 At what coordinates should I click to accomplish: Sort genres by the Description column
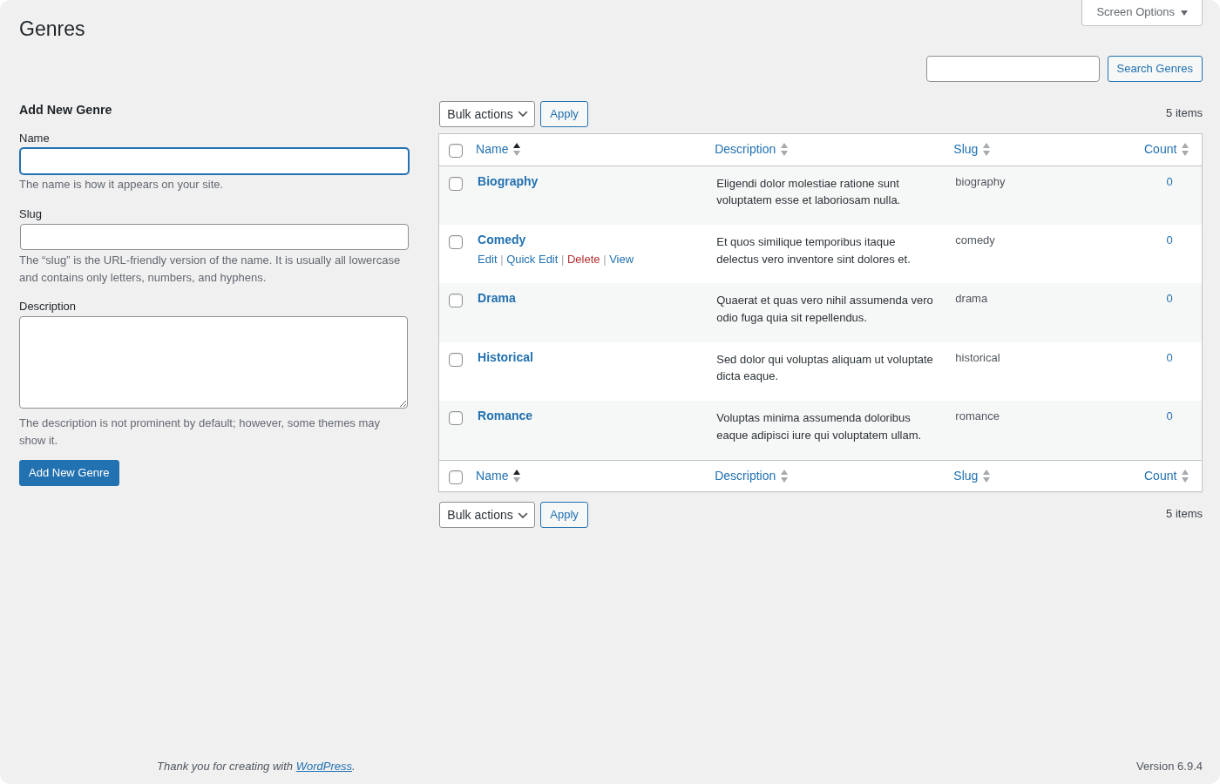pos(745,149)
